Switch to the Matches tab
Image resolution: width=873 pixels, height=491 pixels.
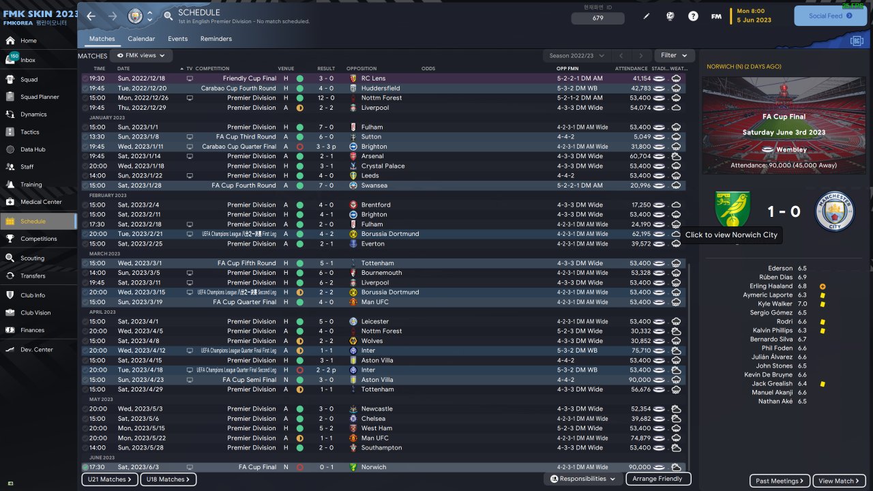click(102, 39)
